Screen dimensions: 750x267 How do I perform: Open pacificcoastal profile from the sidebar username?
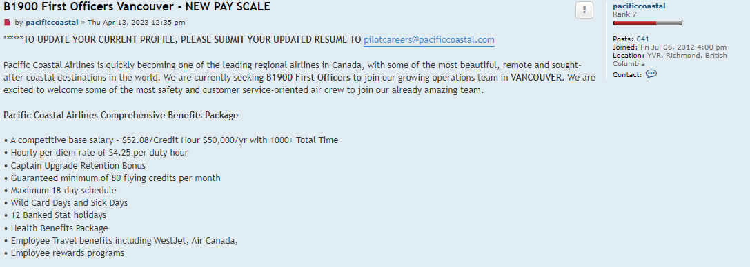639,6
